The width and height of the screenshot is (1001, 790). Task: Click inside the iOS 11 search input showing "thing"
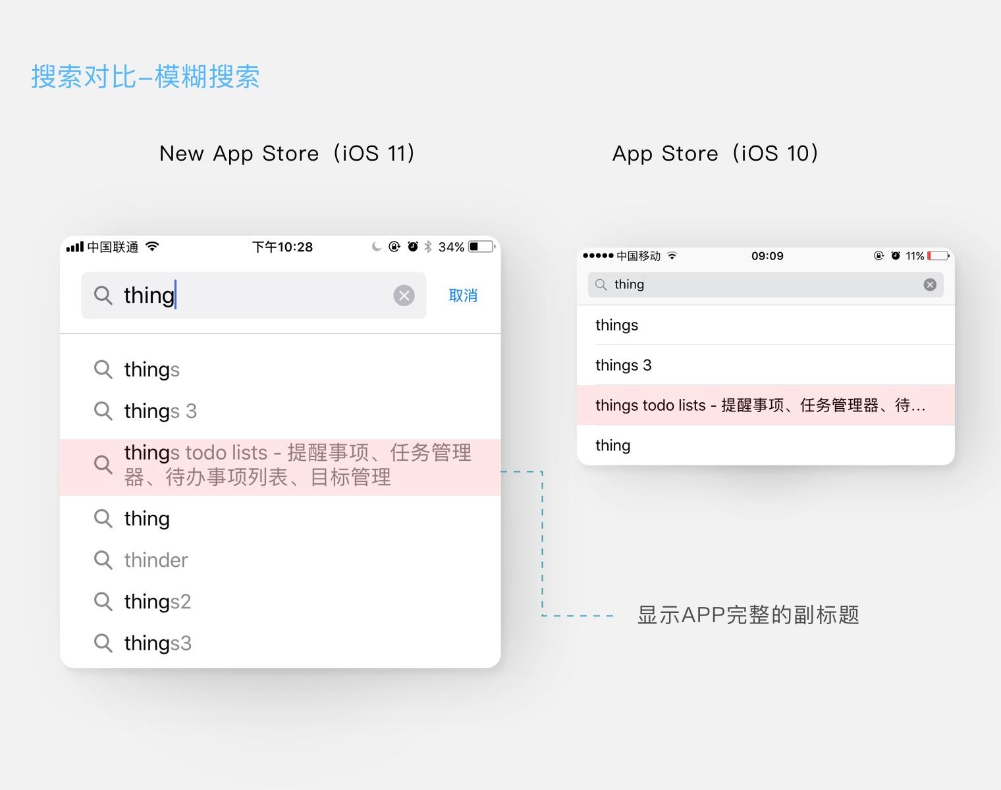(198, 296)
